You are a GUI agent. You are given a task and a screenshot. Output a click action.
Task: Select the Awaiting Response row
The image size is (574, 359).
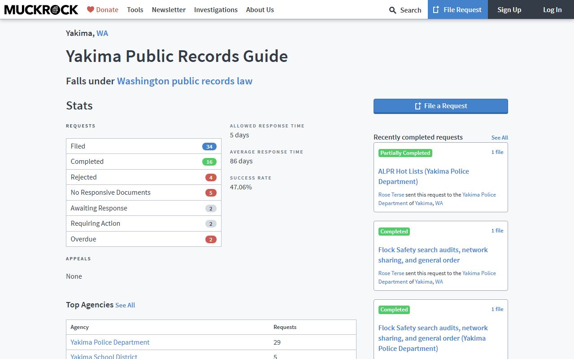[143, 208]
